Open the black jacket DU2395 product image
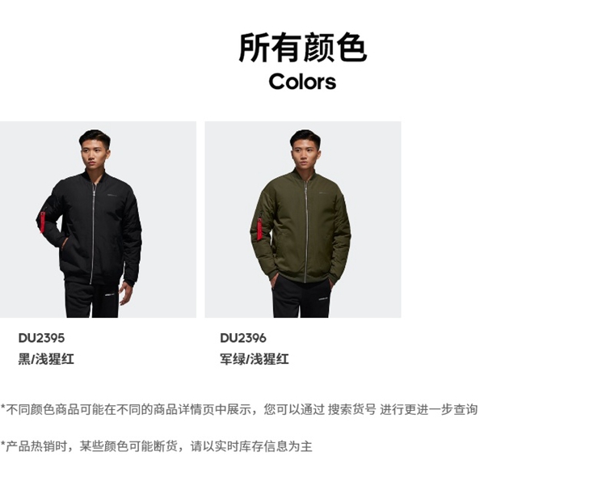606x486 pixels. click(98, 219)
